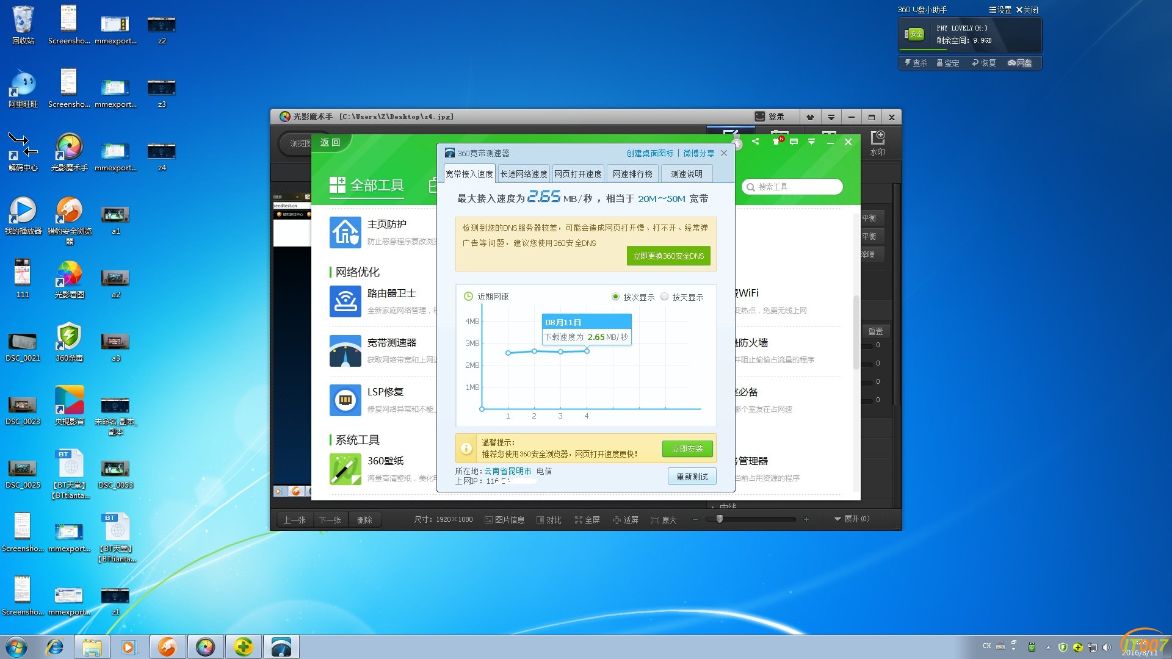Click 关闭 on the 360 U盘小助手

1027,10
